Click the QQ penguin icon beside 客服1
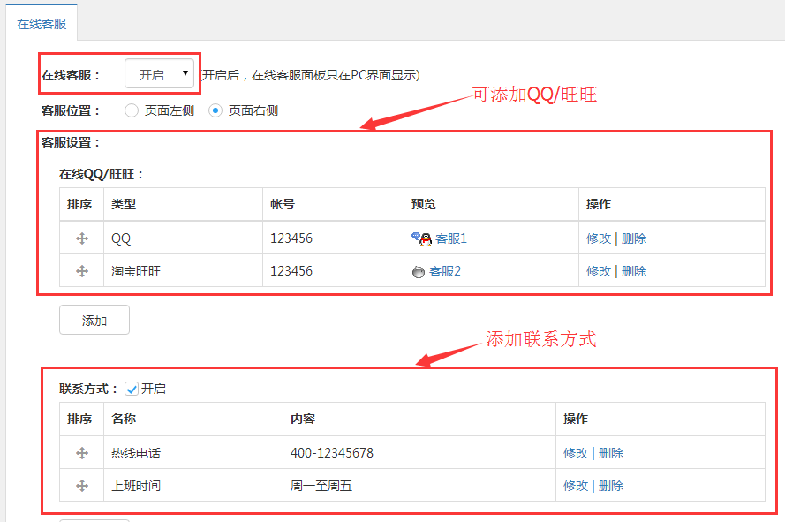This screenshot has width=785, height=522. pos(421,239)
